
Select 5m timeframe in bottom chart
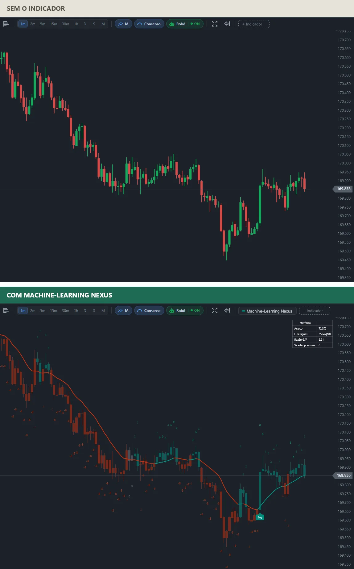click(x=43, y=310)
